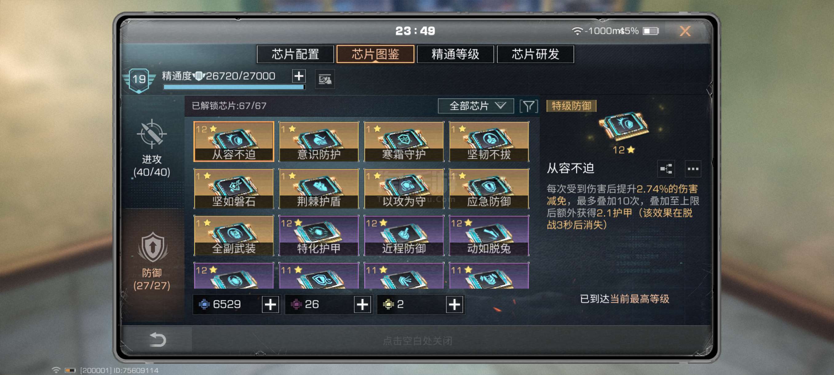The width and height of the screenshot is (834, 375).
Task: Open the three-dots more options button
Action: [x=693, y=168]
